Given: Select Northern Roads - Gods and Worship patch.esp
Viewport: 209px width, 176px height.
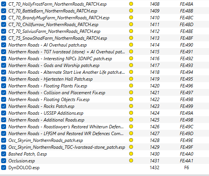Looking at the screenshot, I should tap(54, 65).
